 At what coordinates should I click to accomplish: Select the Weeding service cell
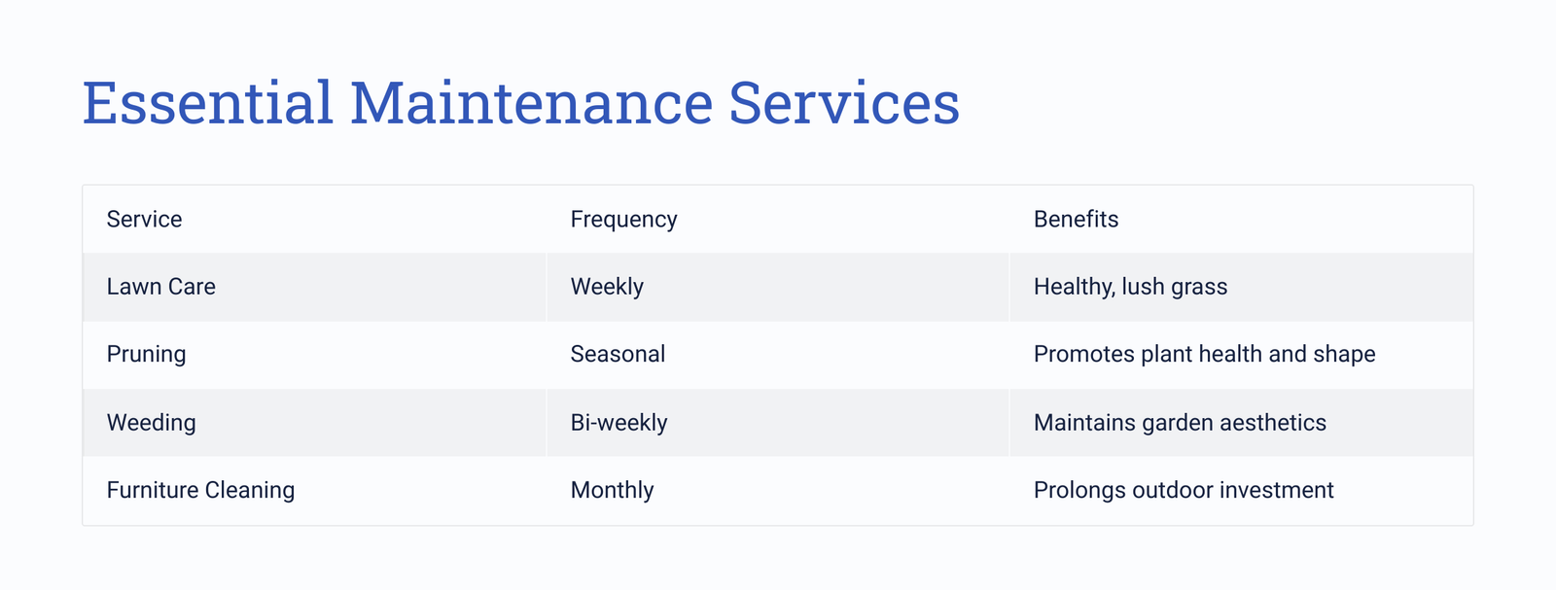coord(314,423)
